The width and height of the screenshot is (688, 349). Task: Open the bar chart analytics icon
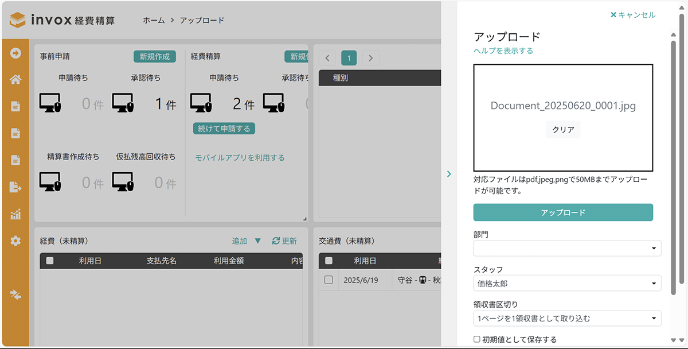[15, 214]
